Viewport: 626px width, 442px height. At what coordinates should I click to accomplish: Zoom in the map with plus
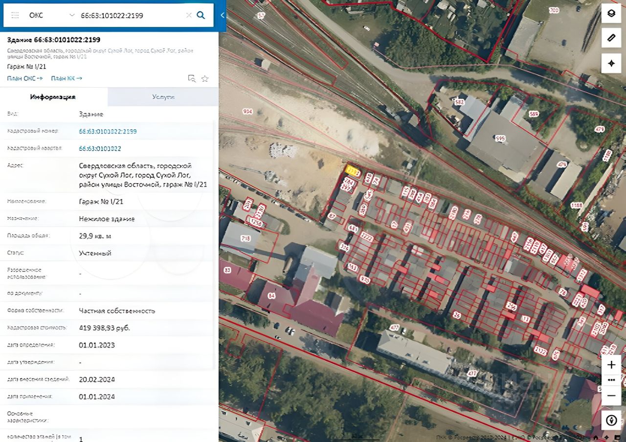611,365
